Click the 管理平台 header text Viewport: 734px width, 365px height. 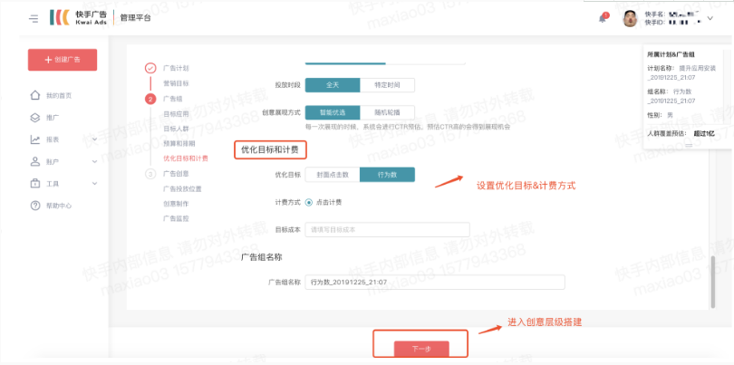(136, 18)
